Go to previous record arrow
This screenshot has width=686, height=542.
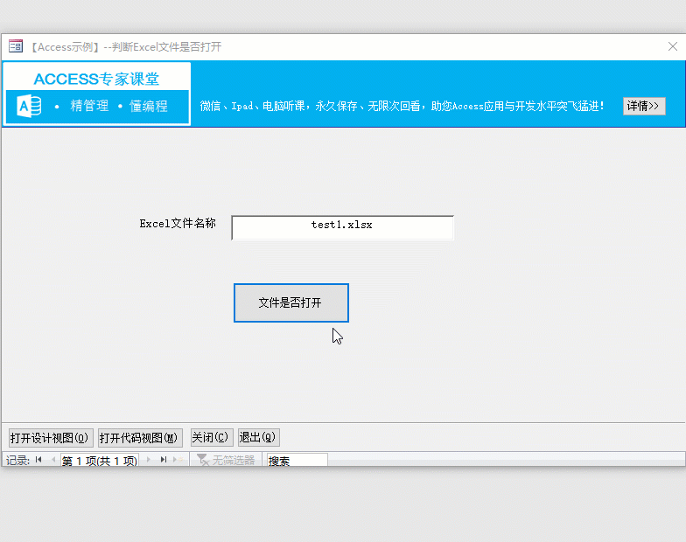53,460
